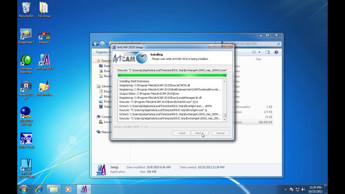Image resolution: width=345 pixels, height=194 pixels.
Task: Launch QUESTOR 2011 Q3 shortcut
Action: click(x=26, y=116)
